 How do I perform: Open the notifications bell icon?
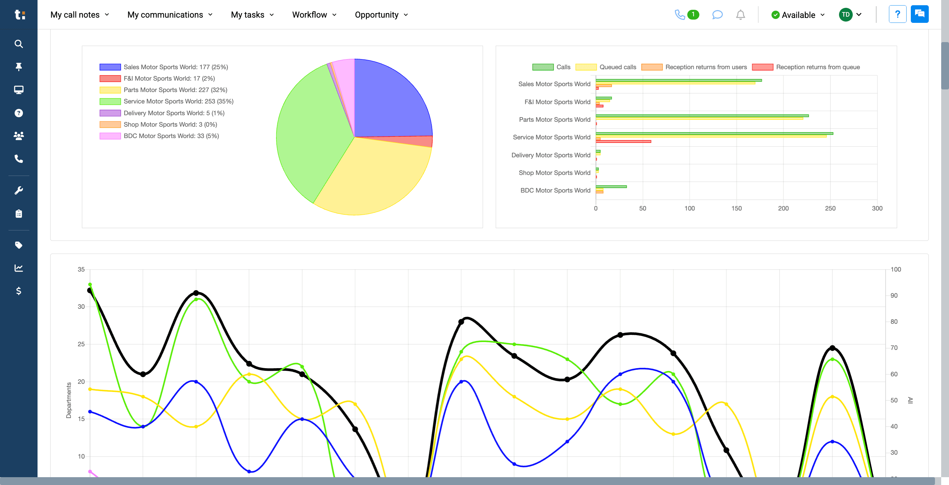(x=740, y=15)
